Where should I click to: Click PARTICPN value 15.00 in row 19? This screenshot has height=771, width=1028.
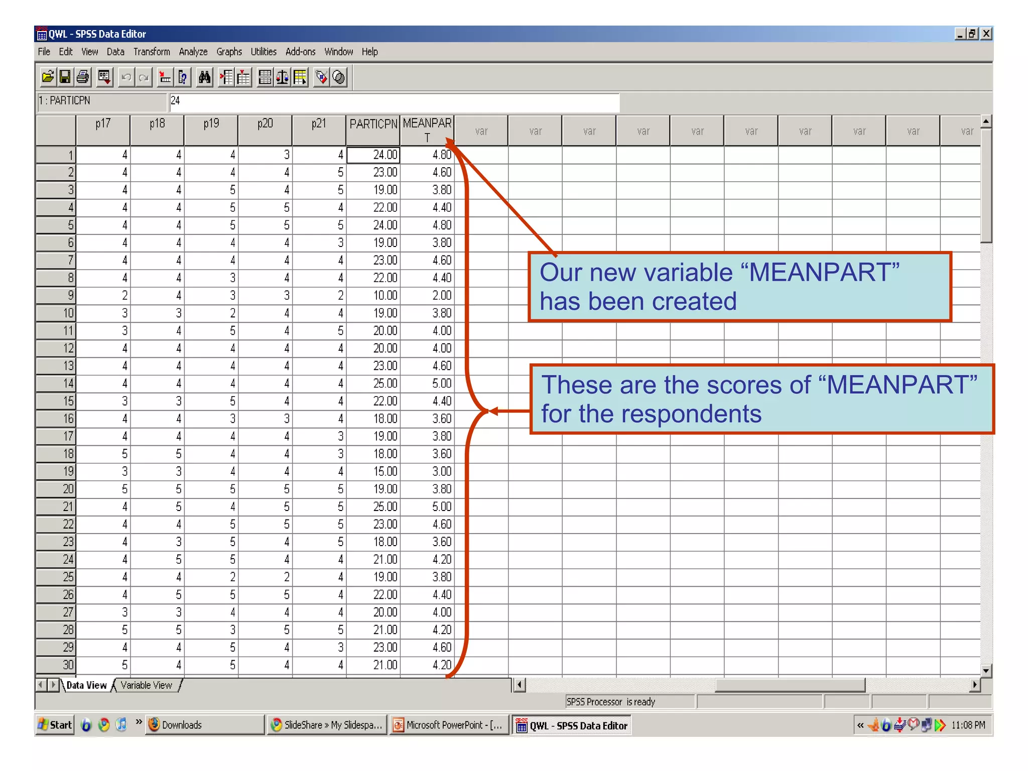tap(373, 471)
